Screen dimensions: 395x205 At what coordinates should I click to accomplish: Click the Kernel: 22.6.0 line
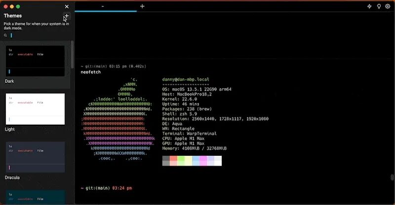180,99
